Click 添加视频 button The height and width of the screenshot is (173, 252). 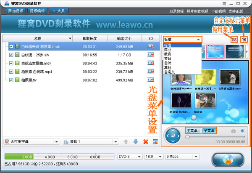(16, 11)
